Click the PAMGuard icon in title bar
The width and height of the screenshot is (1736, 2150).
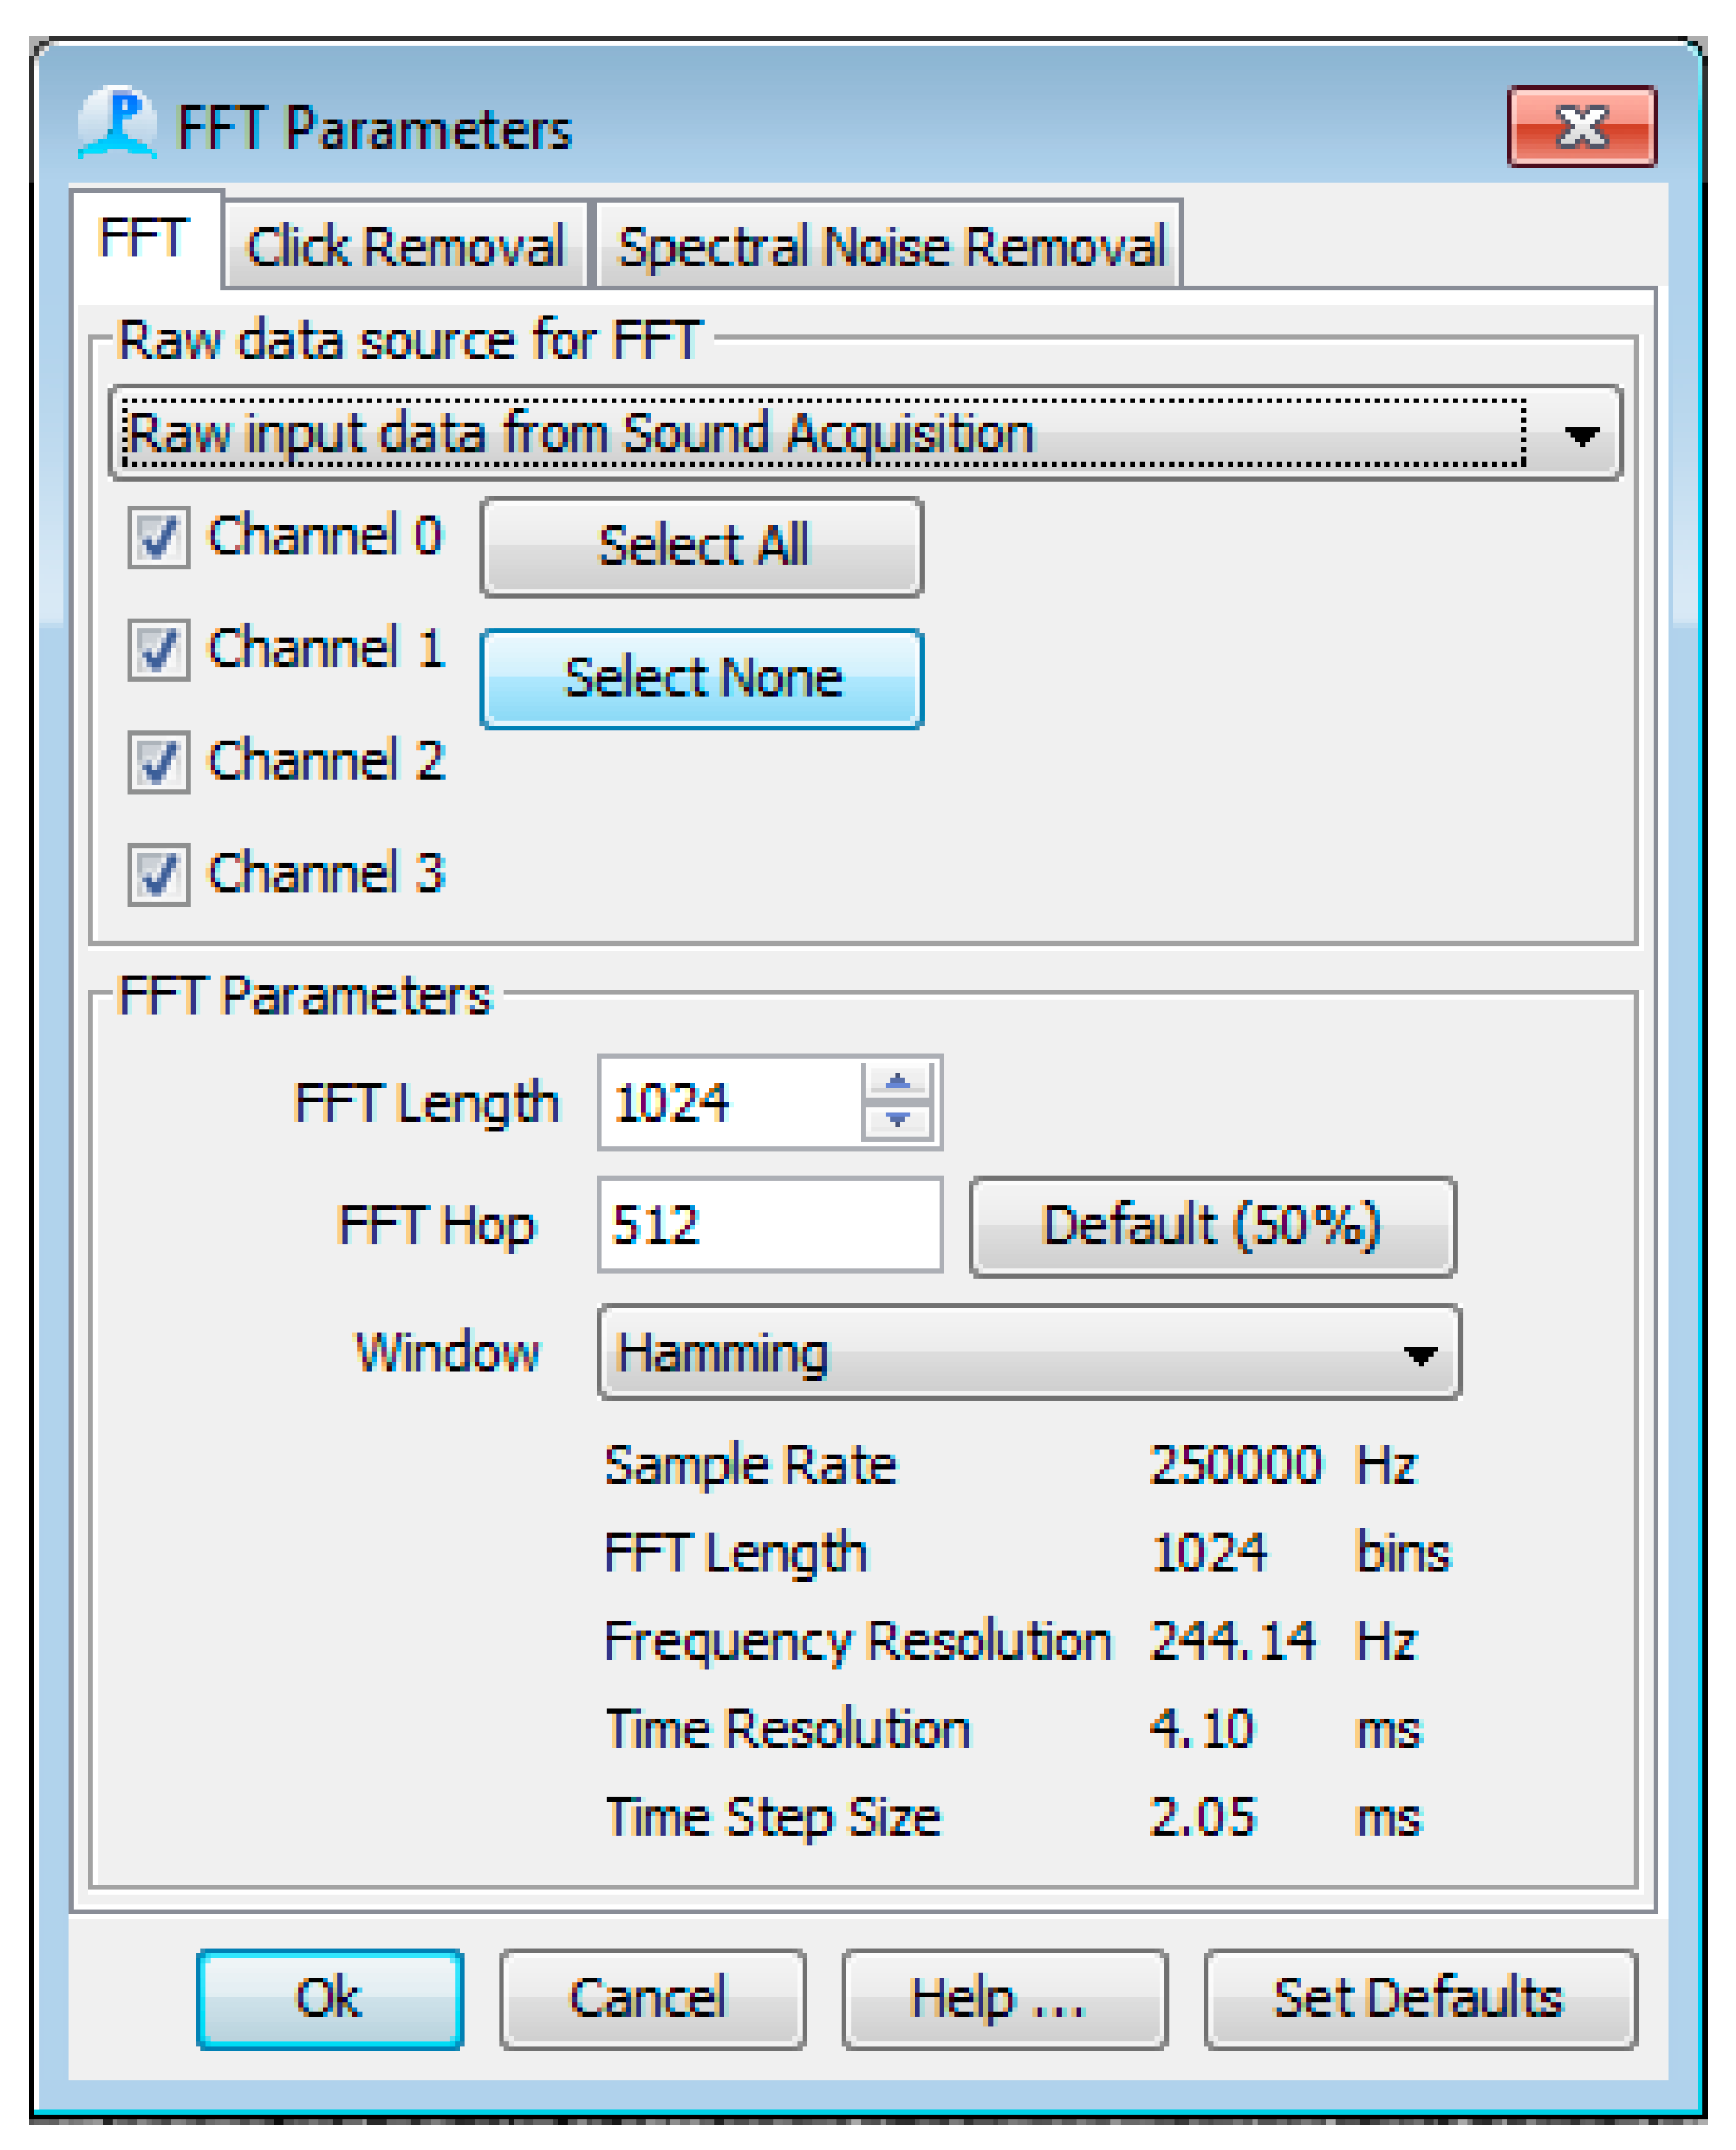point(117,124)
